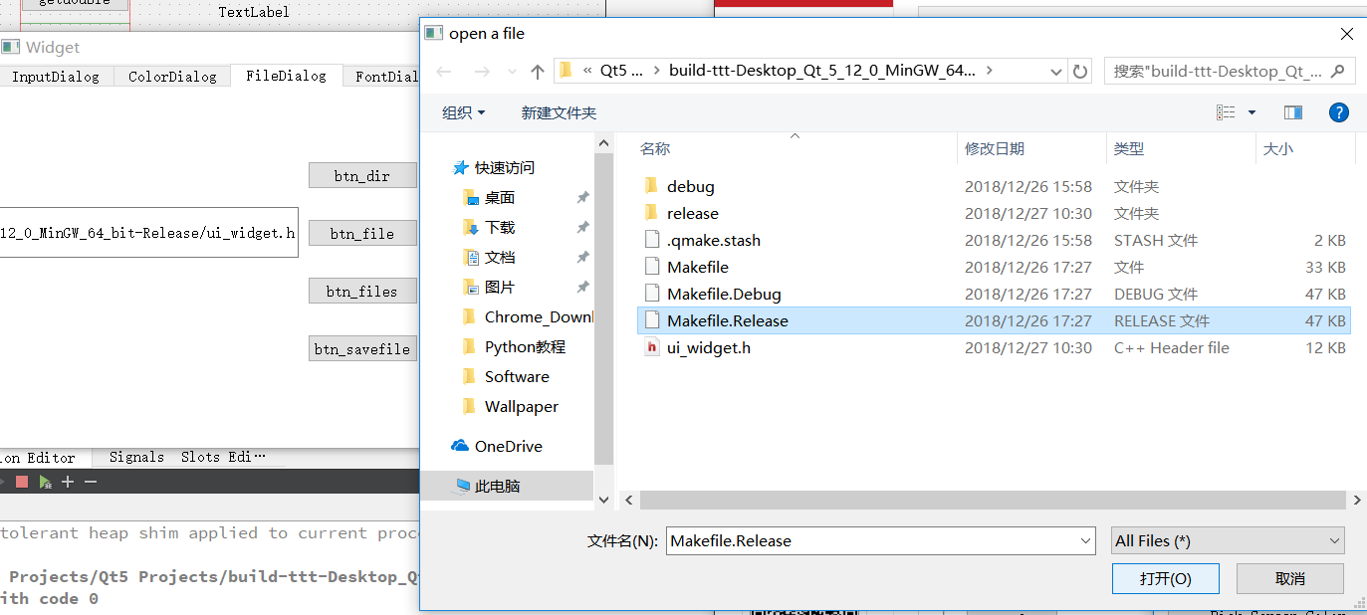
Task: Click the pin toggle next to 图片
Action: [x=582, y=287]
